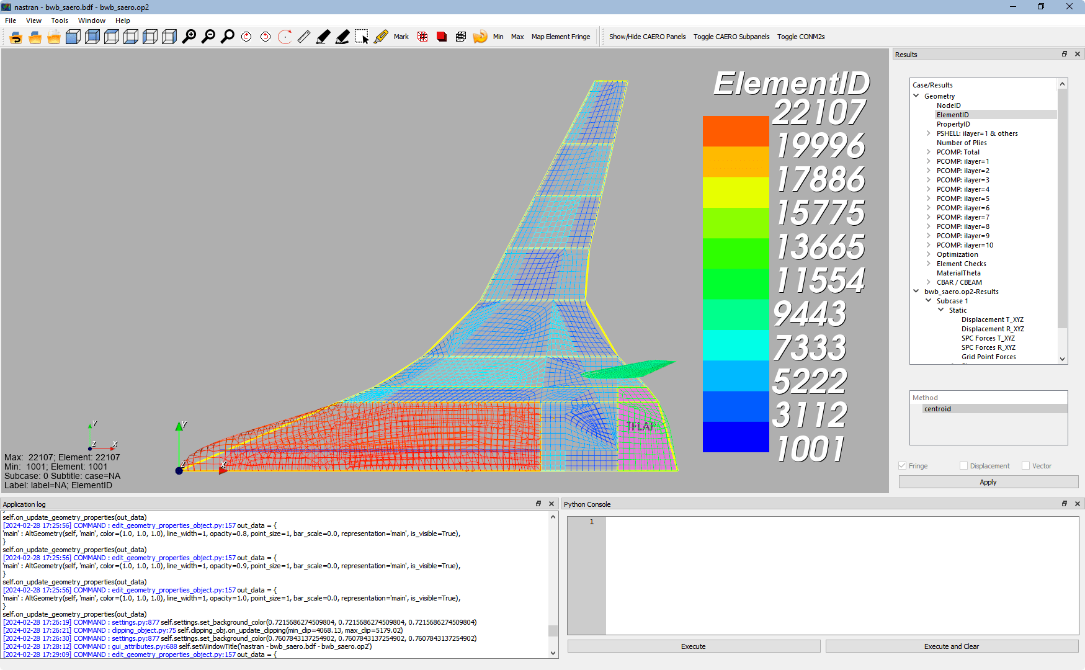Click the second black marker probe icon
The height and width of the screenshot is (670, 1085).
pyautogui.click(x=342, y=37)
